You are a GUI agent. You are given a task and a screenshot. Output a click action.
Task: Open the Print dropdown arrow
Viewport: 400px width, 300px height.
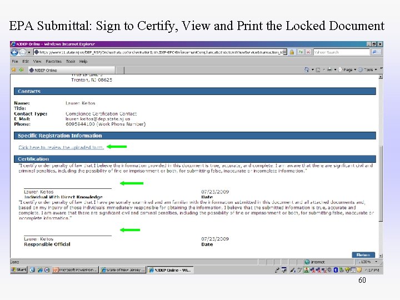[x=335, y=69]
